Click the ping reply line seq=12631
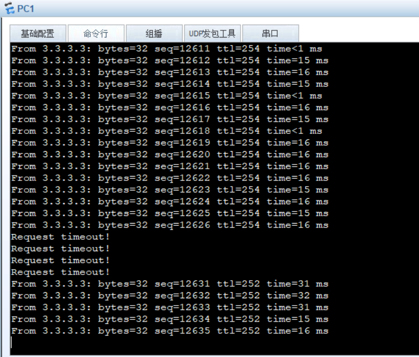 (170, 283)
